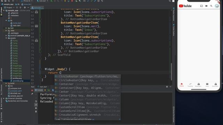This screenshot has width=223, height=125.
Task: Select the last Subscriptions bottom navigation item
Action: (216, 85)
